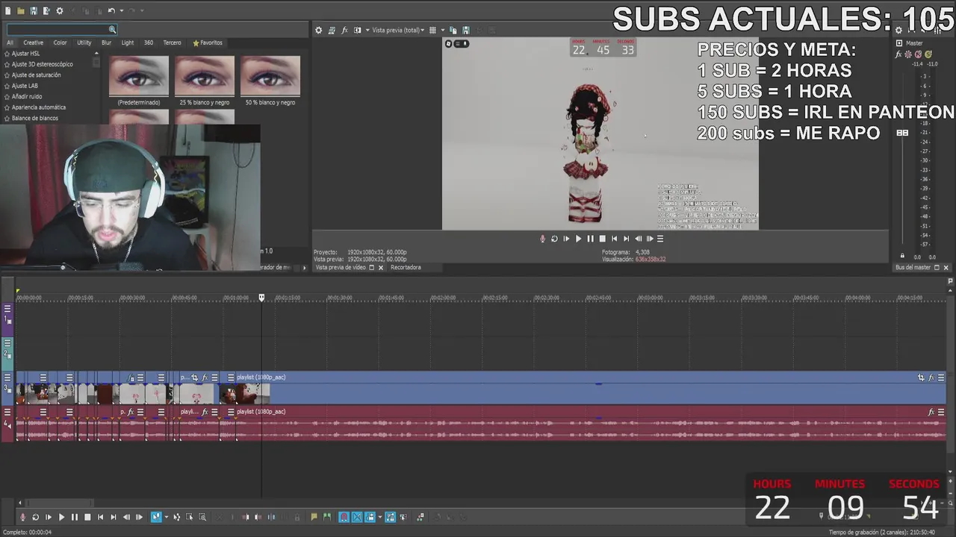Screen dimensions: 956x537
Task: Select the Vista previa de vídeo tab
Action: coord(341,267)
